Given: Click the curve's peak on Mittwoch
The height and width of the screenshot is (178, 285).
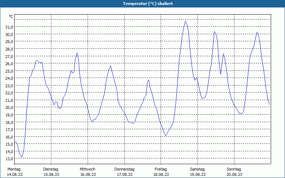Looking at the screenshot, I should (x=111, y=66).
